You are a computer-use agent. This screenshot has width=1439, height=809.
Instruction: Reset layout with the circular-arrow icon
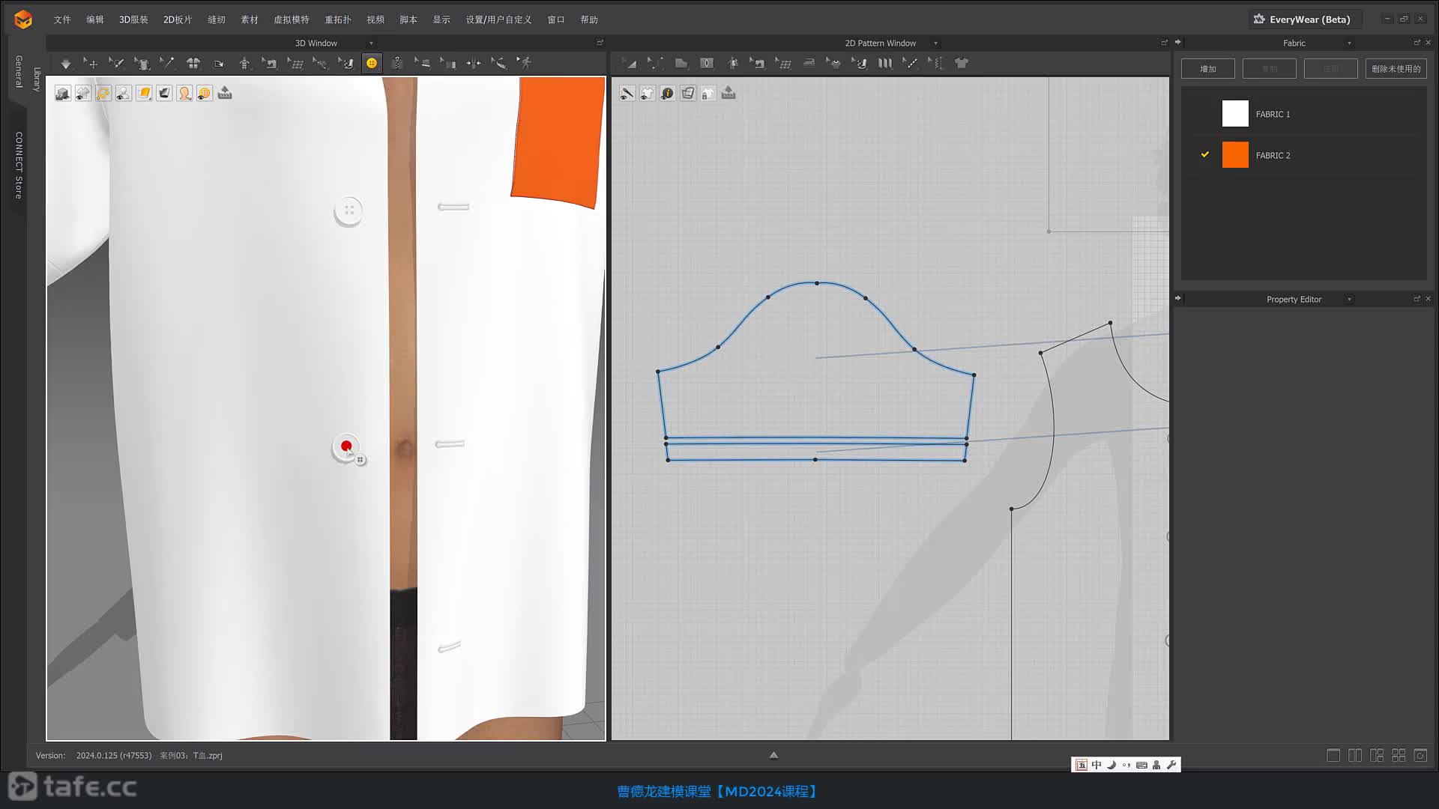click(1420, 755)
